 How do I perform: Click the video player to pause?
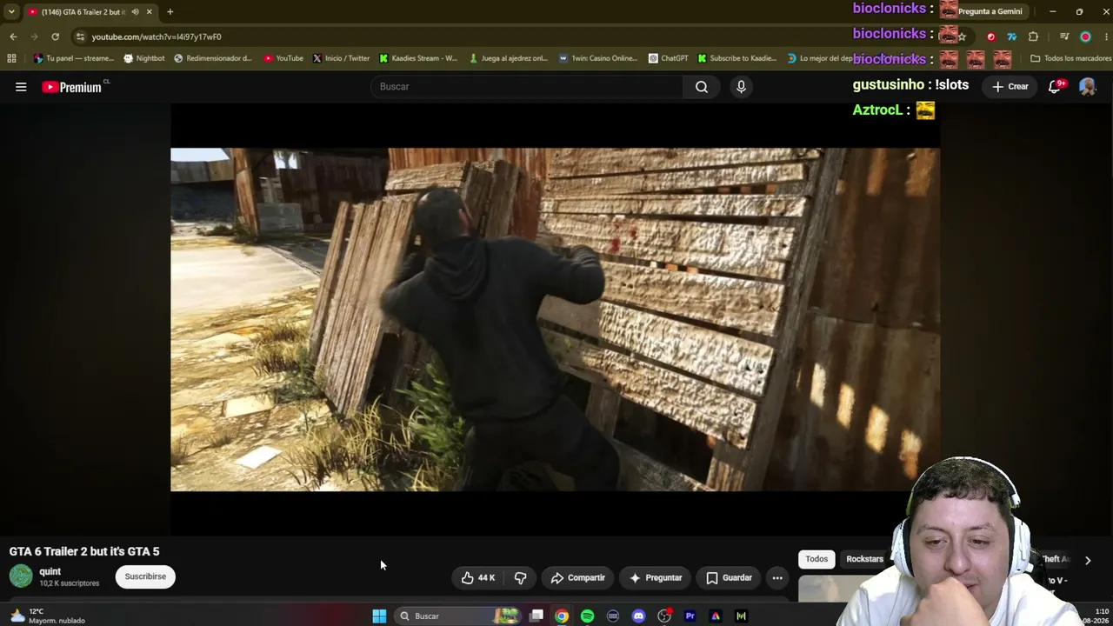click(555, 319)
